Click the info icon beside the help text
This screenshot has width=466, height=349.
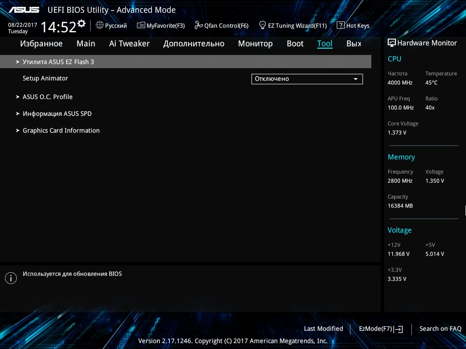pos(11,278)
